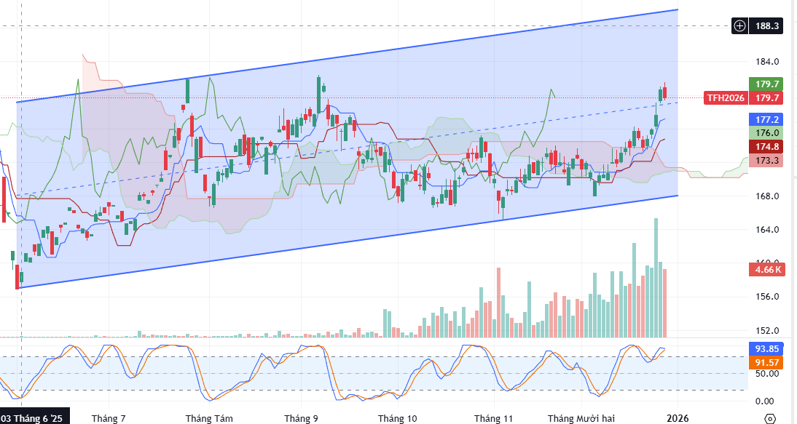797x424 pixels.
Task: Select Tháng Tám on the time axis
Action: [x=209, y=419]
